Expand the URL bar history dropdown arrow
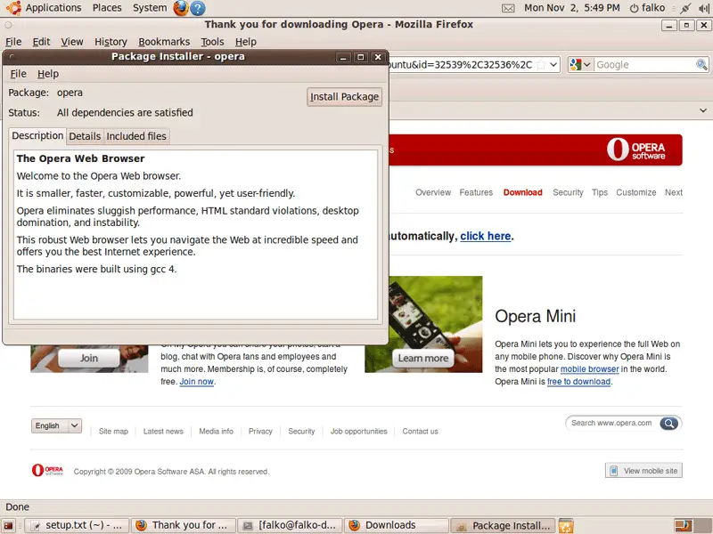Screen dimensions: 713x534 (x=553, y=64)
